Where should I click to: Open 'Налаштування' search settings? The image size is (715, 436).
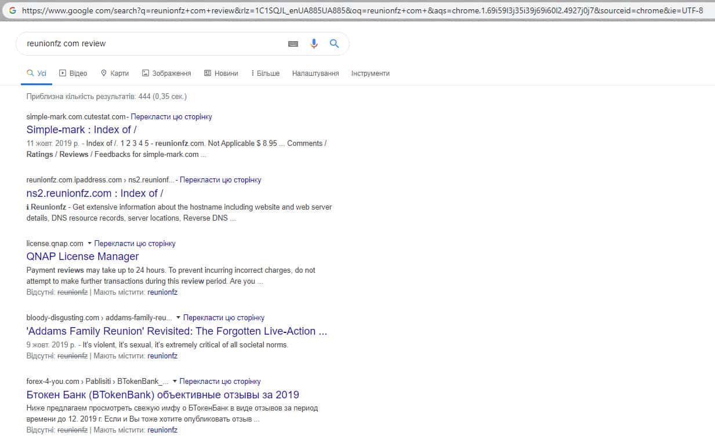pyautogui.click(x=315, y=74)
